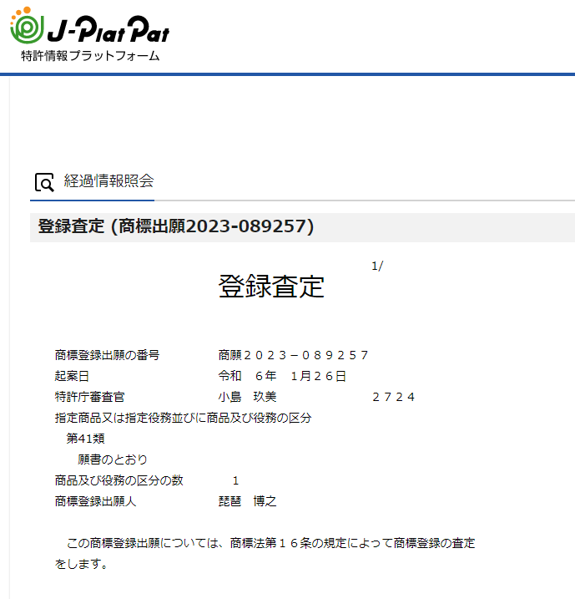The image size is (575, 599).
Task: Click the large 登録査定 document title
Action: point(270,287)
